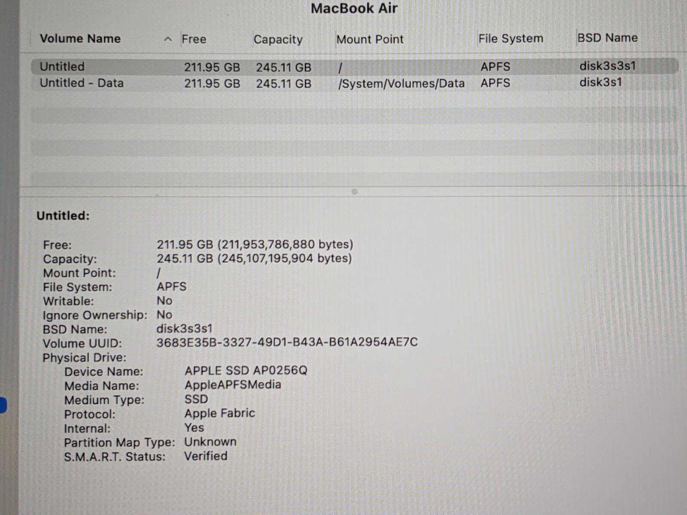The width and height of the screenshot is (687, 515).
Task: Sort the list by Capacity column
Action: [278, 39]
